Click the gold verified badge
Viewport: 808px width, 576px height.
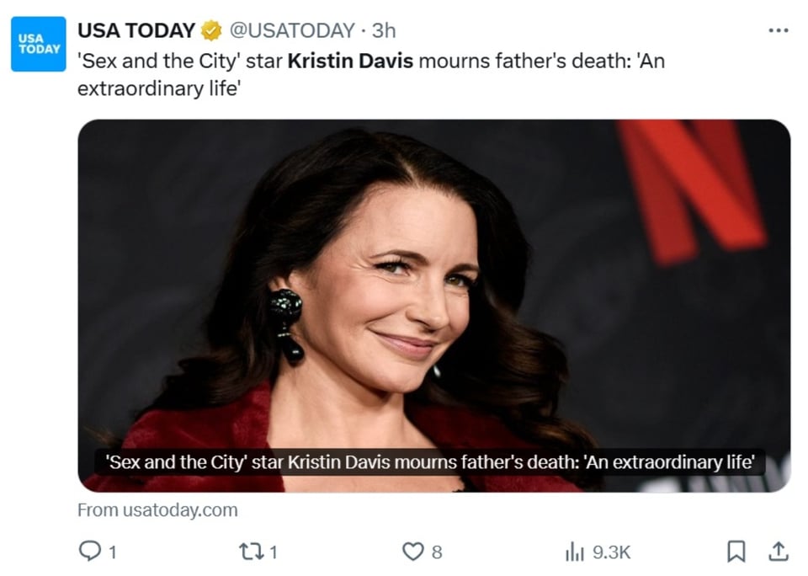210,30
